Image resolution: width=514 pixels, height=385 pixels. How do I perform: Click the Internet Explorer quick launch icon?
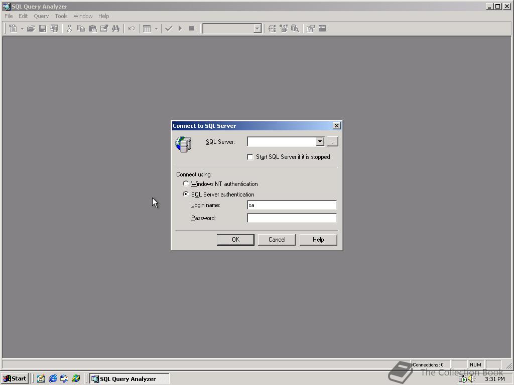click(53, 379)
